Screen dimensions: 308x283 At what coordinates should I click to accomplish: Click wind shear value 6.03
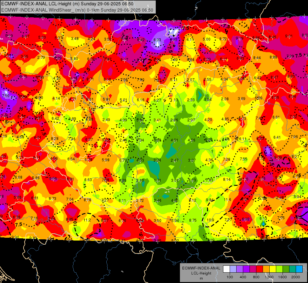(x=157, y=40)
